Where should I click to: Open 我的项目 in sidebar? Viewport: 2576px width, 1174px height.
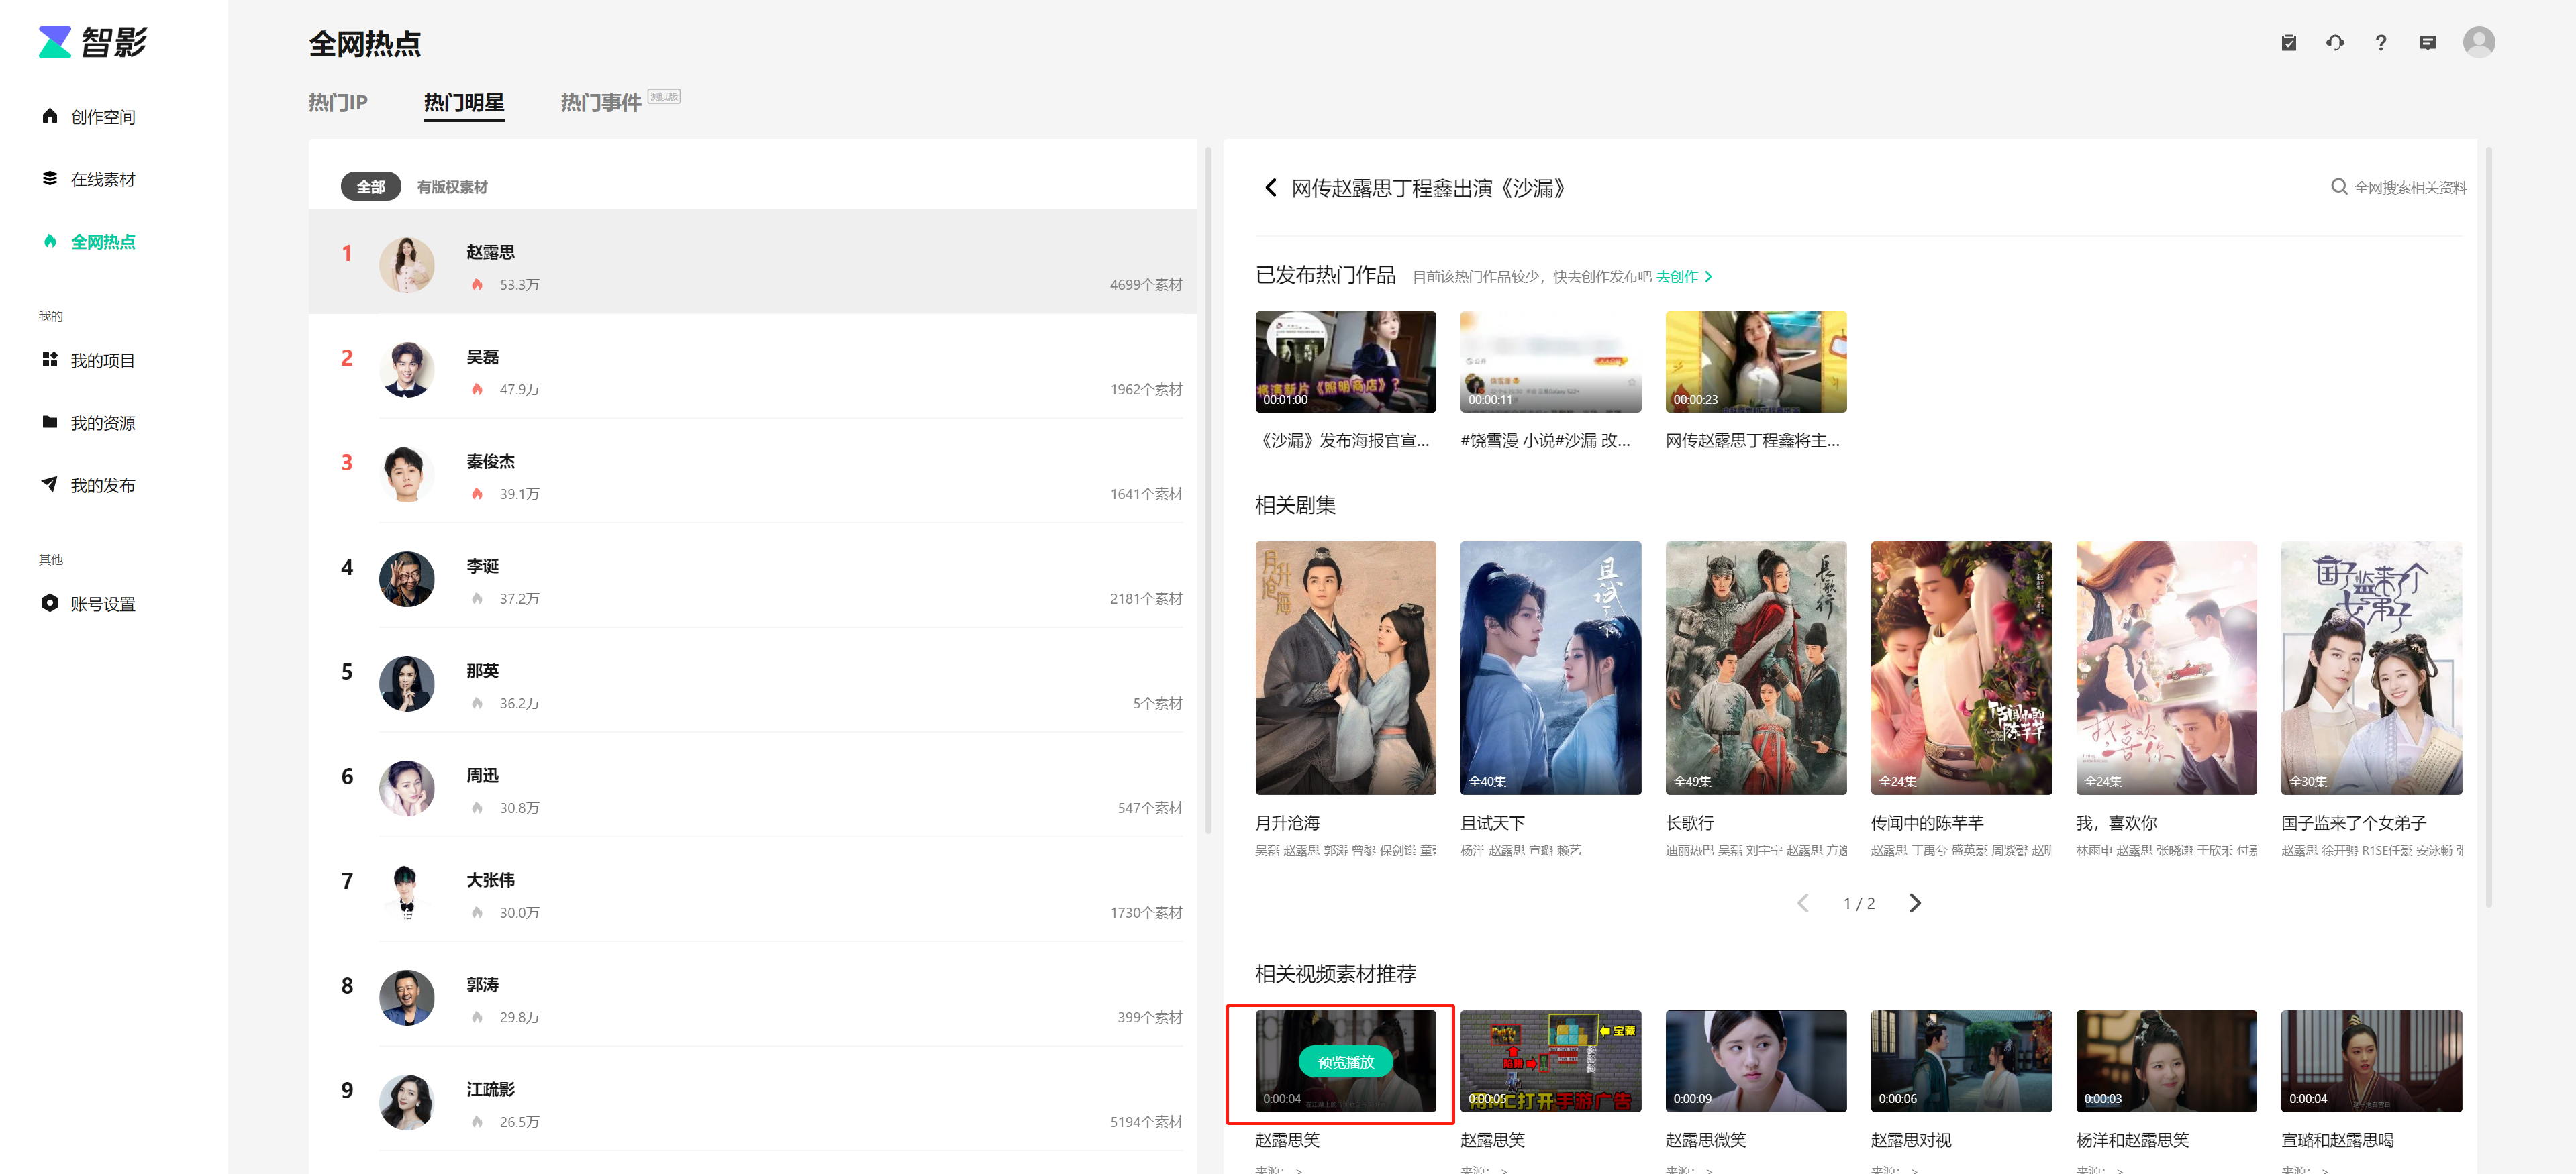[x=88, y=361]
